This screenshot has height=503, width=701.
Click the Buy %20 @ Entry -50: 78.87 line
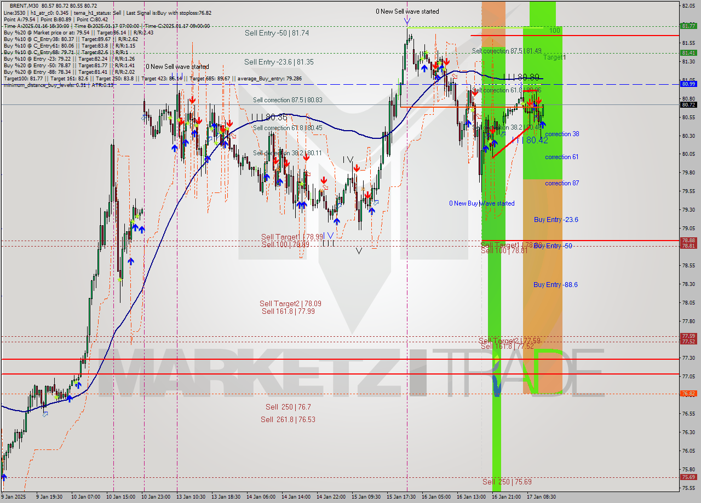point(69,65)
